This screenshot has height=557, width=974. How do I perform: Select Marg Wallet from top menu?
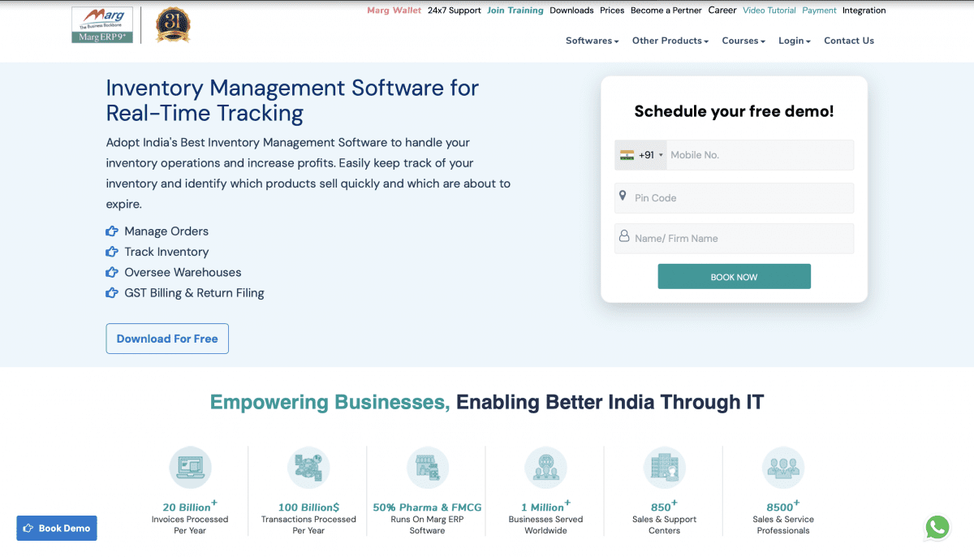394,10
